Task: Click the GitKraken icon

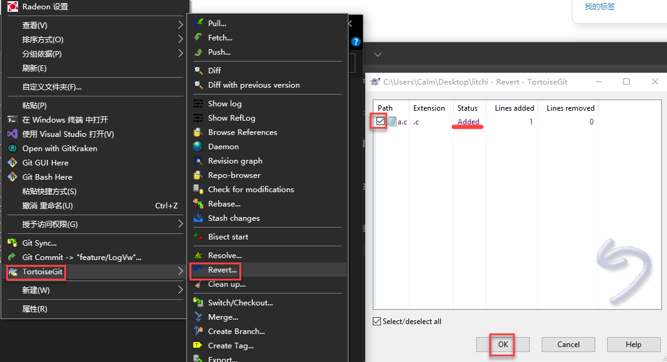Action: click(12, 149)
